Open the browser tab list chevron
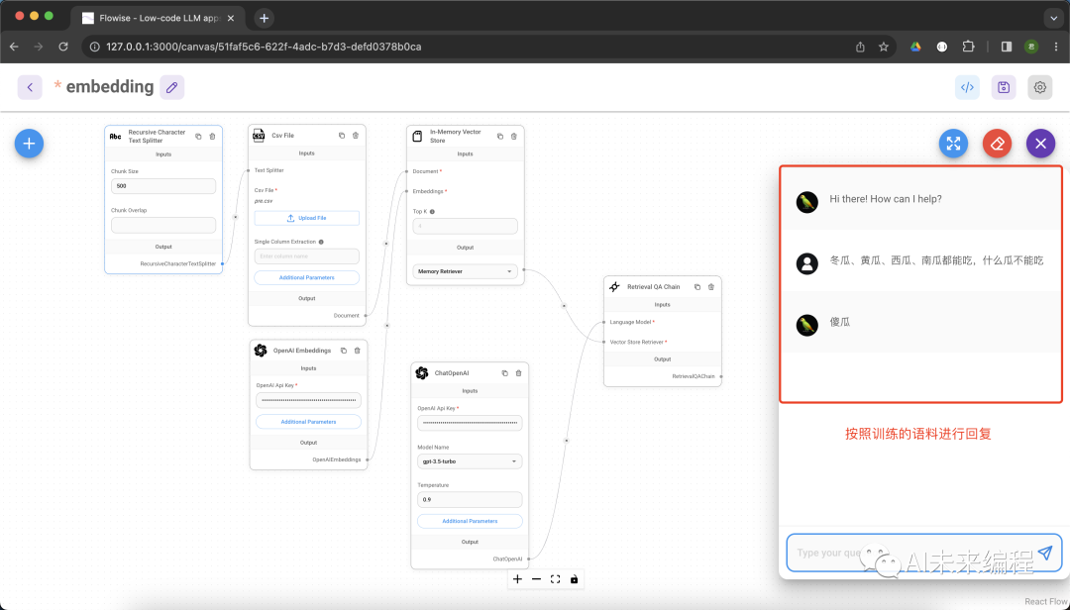Image resolution: width=1070 pixels, height=610 pixels. click(x=1054, y=18)
